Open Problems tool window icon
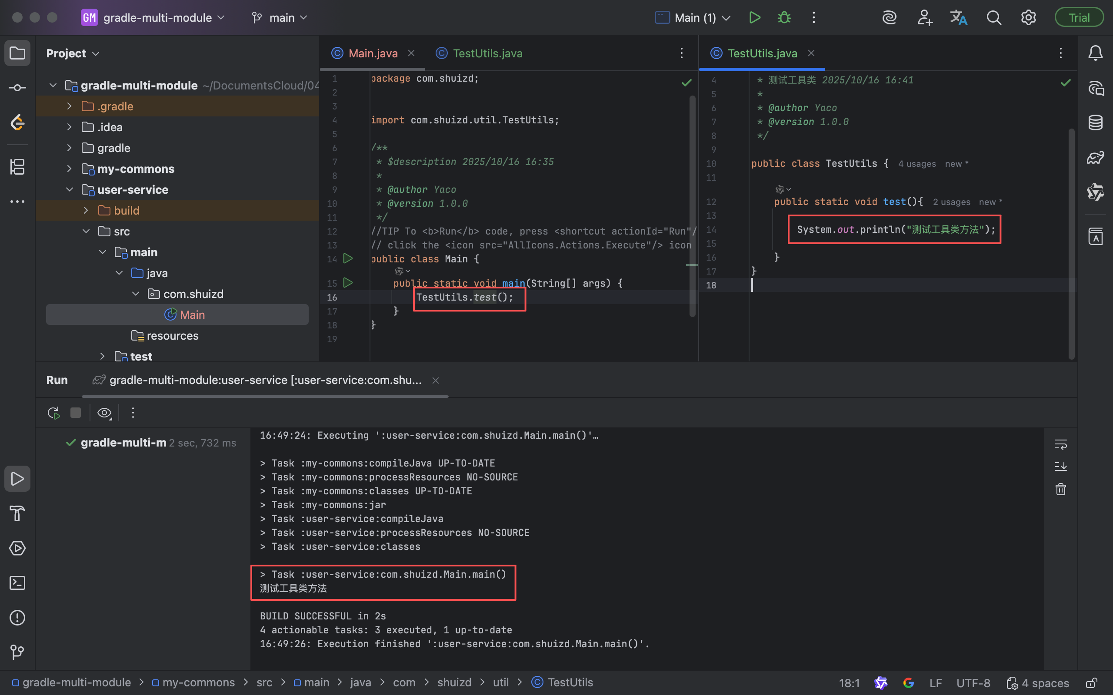 pos(17,617)
